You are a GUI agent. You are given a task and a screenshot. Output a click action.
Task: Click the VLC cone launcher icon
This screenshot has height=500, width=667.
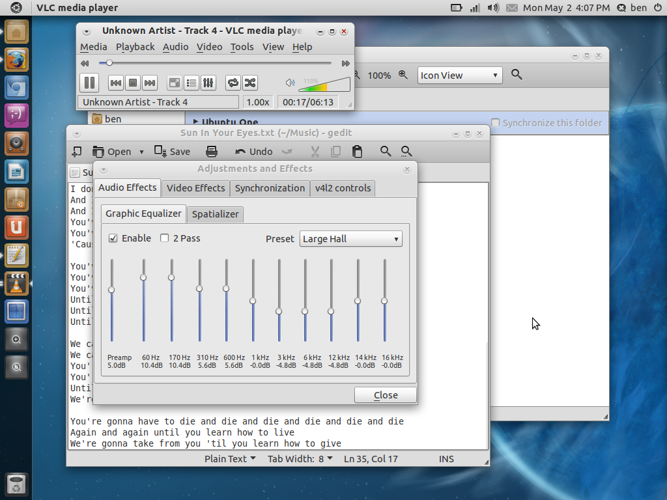coord(16,284)
